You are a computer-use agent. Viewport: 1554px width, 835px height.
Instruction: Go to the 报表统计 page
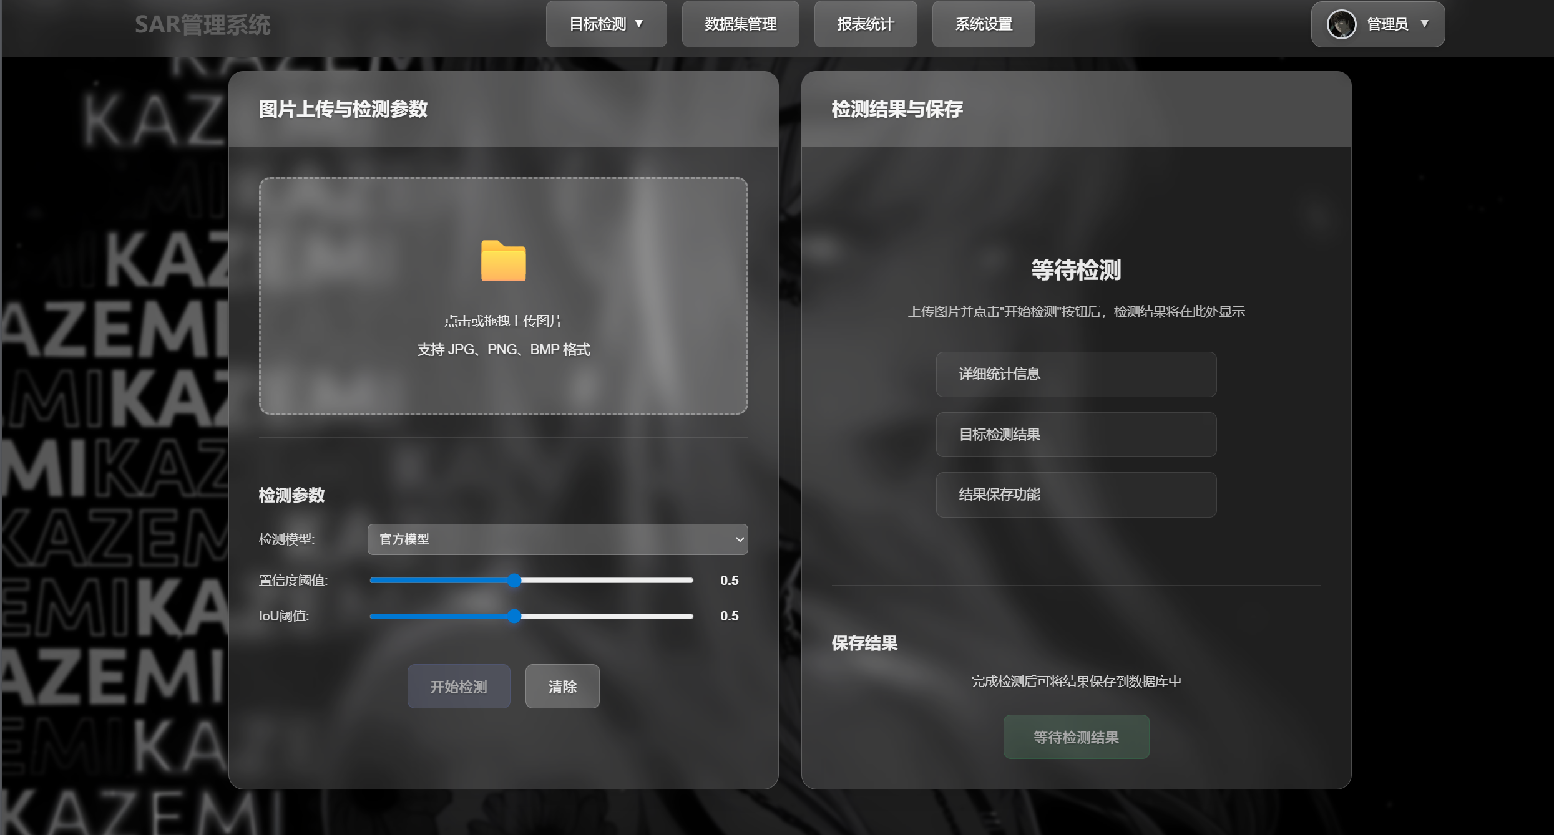[865, 24]
